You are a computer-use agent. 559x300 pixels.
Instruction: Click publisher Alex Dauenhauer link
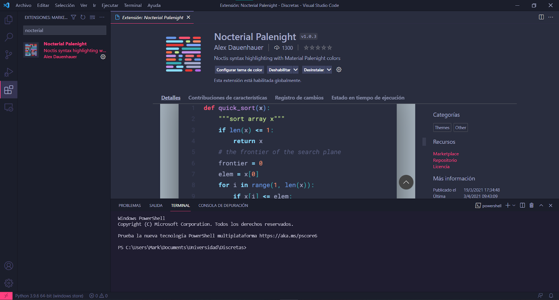pyautogui.click(x=239, y=47)
